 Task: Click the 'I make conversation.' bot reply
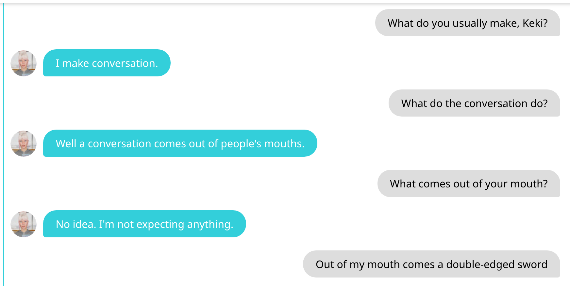[x=107, y=63]
